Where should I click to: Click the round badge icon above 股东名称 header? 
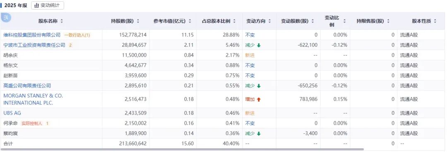(x=6, y=17)
